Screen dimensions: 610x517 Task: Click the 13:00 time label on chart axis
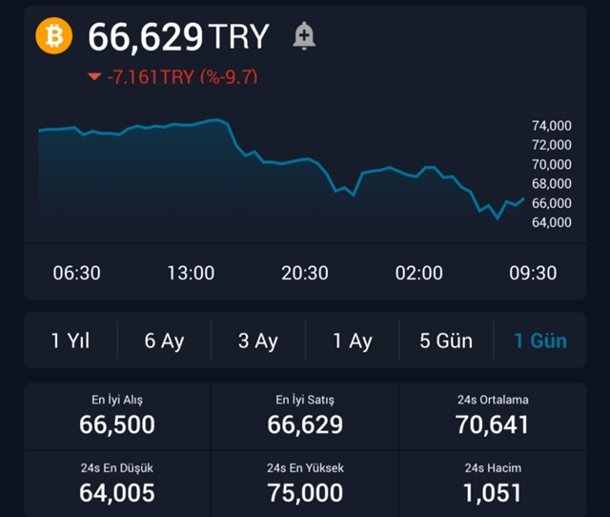tap(191, 273)
